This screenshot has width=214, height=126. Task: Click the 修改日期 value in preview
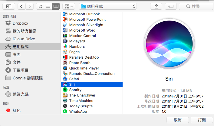point(183,101)
